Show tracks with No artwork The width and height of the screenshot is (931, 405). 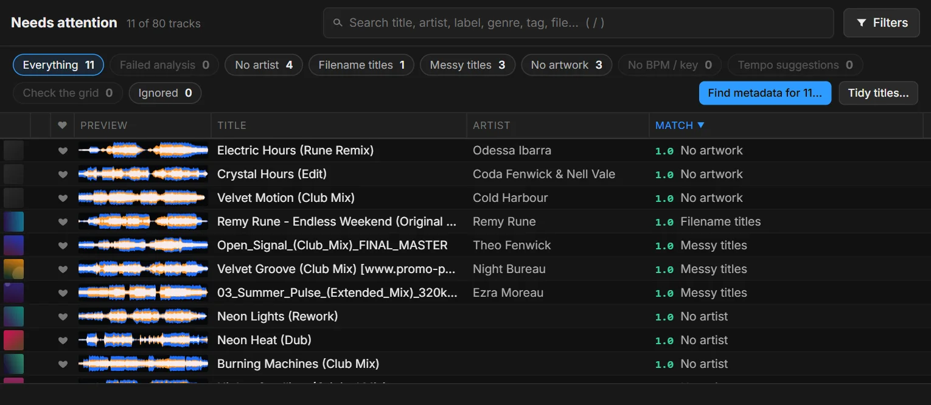tap(567, 65)
